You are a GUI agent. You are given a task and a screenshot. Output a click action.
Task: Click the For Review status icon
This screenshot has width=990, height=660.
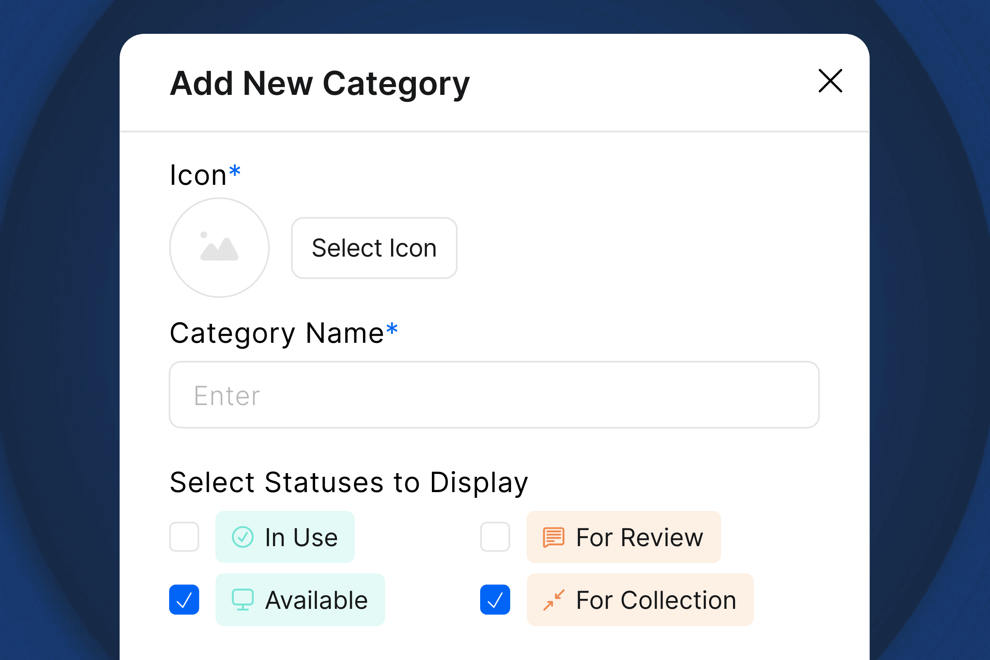pos(553,535)
